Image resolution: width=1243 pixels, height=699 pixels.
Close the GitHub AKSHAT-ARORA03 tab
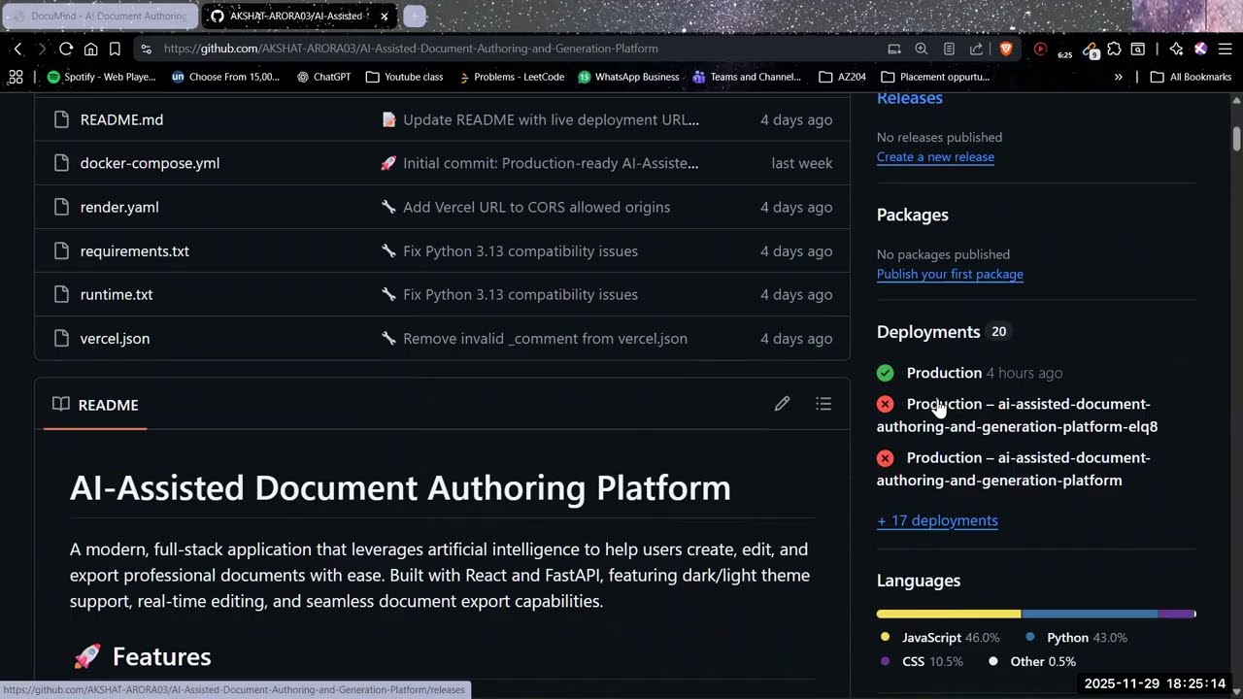click(x=384, y=17)
